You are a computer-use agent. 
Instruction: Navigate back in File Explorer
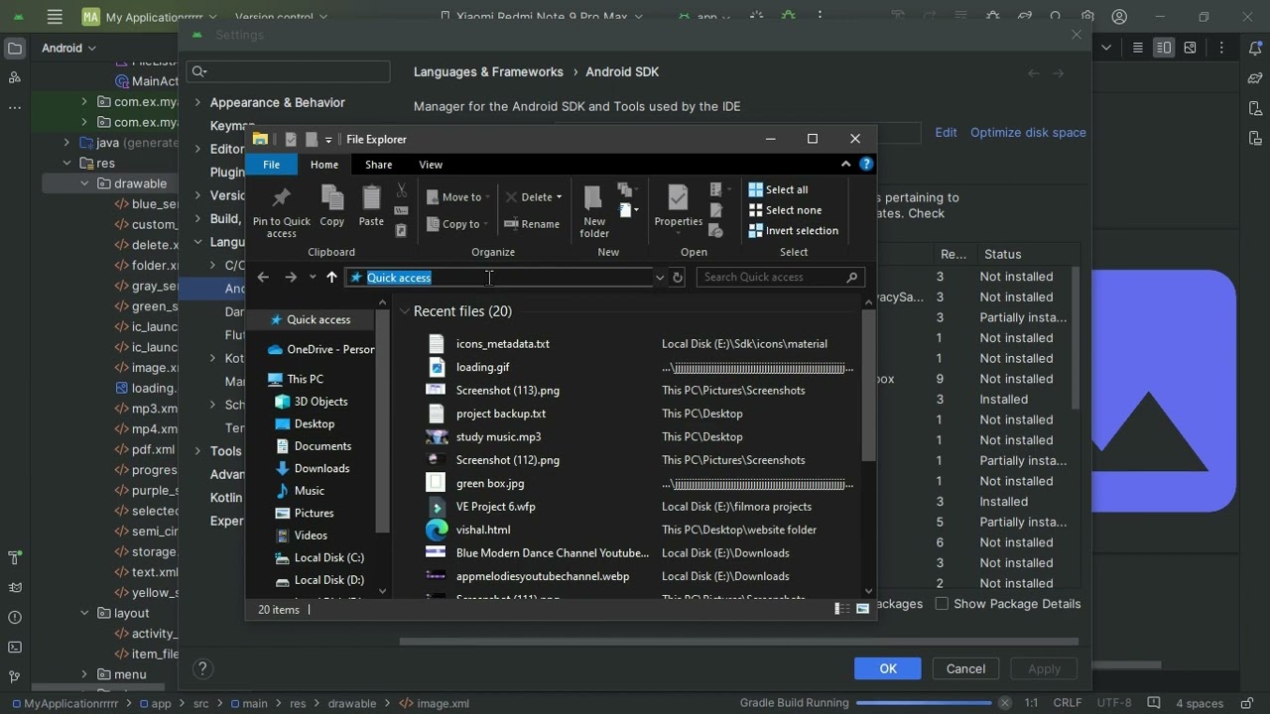coord(263,278)
